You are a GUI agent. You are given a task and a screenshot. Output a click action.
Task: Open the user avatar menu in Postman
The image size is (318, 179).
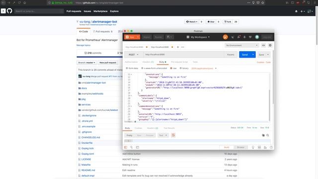point(257,37)
